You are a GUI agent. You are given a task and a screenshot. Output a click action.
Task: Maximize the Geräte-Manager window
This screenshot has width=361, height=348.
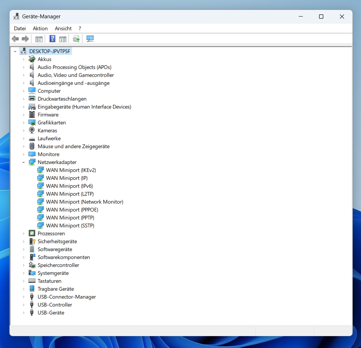[321, 17]
